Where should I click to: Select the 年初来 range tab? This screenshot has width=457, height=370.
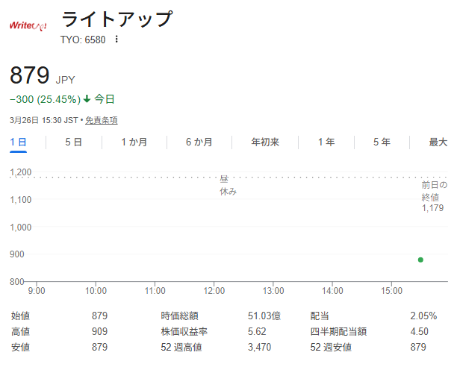click(264, 142)
